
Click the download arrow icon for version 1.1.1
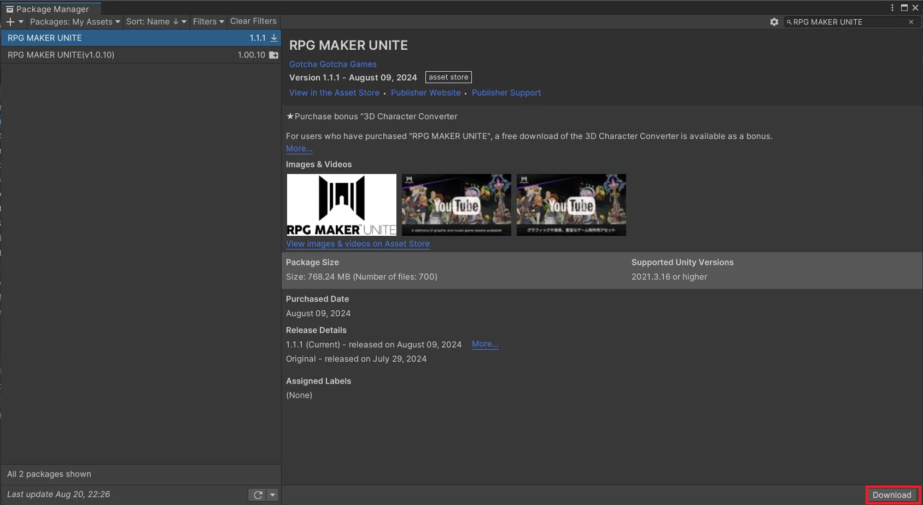274,38
